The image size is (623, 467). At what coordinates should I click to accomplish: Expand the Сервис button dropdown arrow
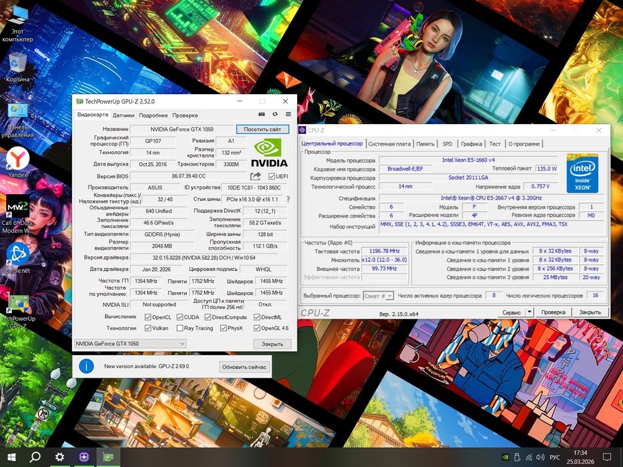530,312
